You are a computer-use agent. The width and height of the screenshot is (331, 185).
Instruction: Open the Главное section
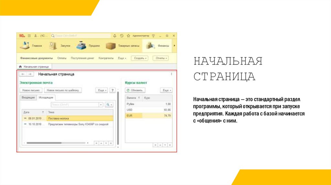[31, 46]
